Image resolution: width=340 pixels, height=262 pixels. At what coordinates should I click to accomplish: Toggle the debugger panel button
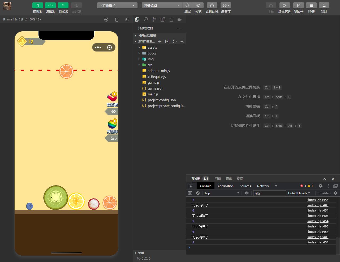click(63, 5)
